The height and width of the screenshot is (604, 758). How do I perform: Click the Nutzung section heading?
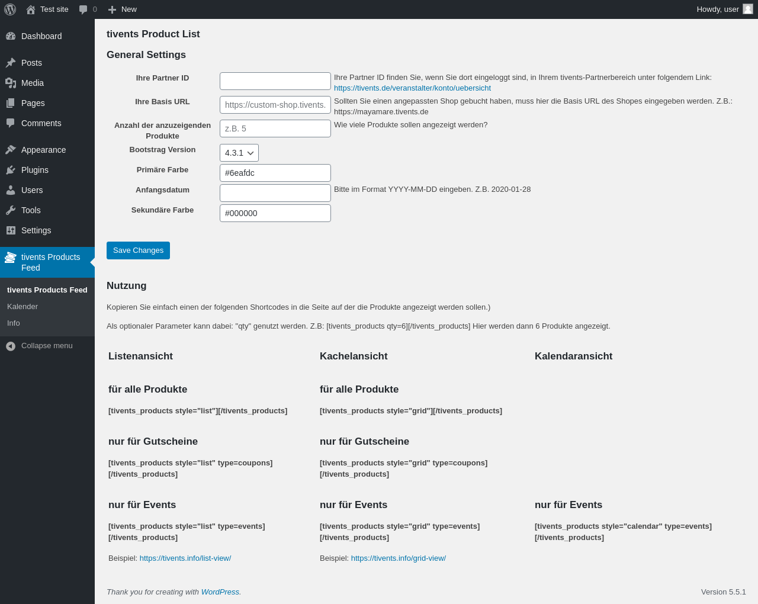[127, 286]
